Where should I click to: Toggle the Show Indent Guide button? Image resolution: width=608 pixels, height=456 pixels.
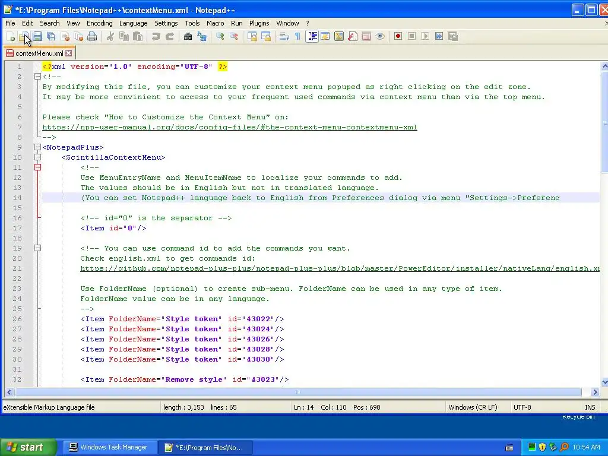click(x=312, y=36)
